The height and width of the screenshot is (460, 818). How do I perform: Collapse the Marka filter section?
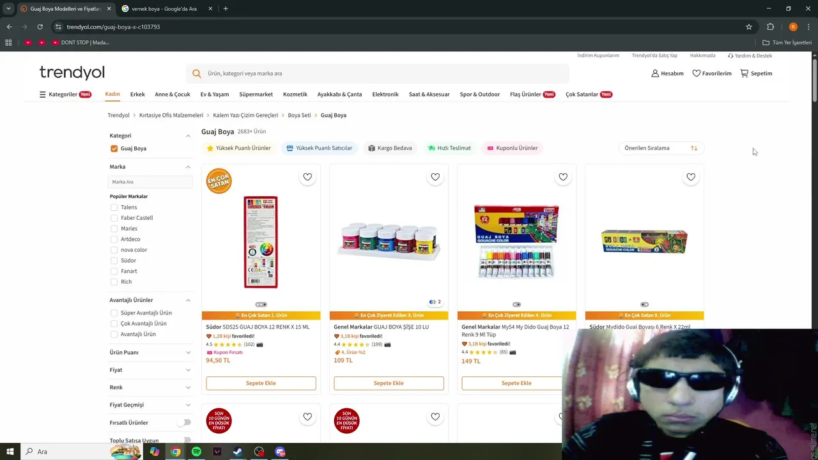click(x=188, y=167)
